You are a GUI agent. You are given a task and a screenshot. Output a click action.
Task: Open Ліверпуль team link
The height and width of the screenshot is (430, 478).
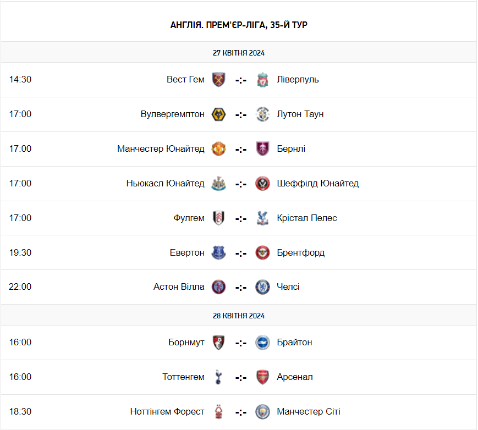(298, 80)
